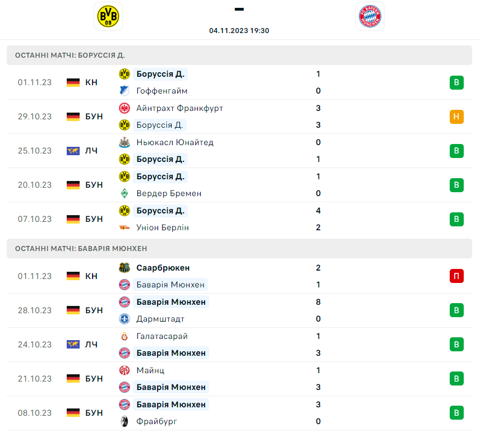Viewport: 480px width, 432px height.
Task: Select the Останні матчі: Боруссія Д. header
Action: 239,55
